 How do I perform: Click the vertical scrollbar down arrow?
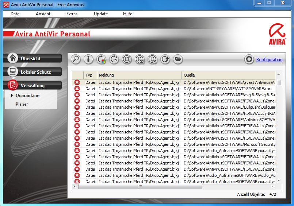pos(279,180)
